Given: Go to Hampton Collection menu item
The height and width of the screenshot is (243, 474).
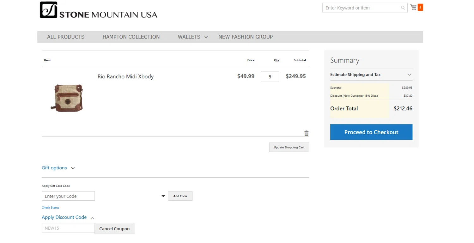Looking at the screenshot, I should [x=131, y=37].
